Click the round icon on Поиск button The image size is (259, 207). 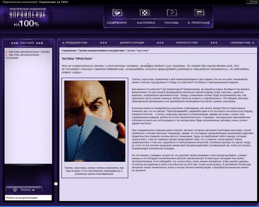pyautogui.click(x=15, y=189)
